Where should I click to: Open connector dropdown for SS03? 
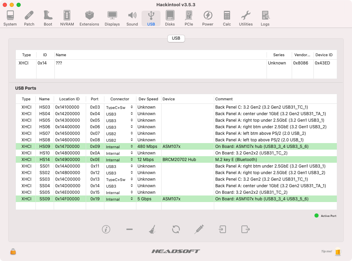(x=120, y=179)
